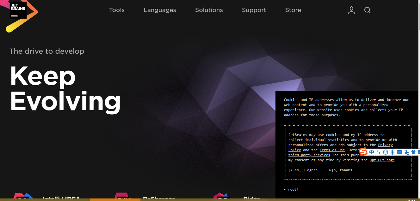
Task: Decline cookies with [N]o, thanks
Action: pyautogui.click(x=340, y=170)
